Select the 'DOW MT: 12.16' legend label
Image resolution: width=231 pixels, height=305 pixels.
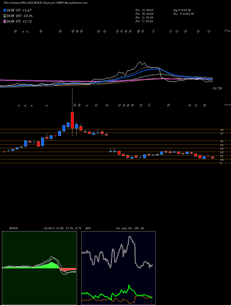point(19,16)
